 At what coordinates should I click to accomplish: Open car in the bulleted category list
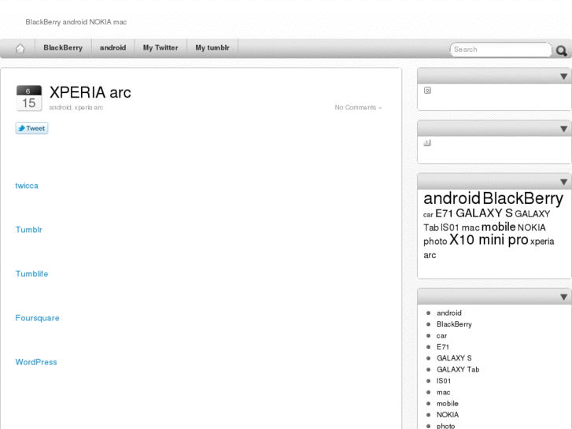click(441, 335)
